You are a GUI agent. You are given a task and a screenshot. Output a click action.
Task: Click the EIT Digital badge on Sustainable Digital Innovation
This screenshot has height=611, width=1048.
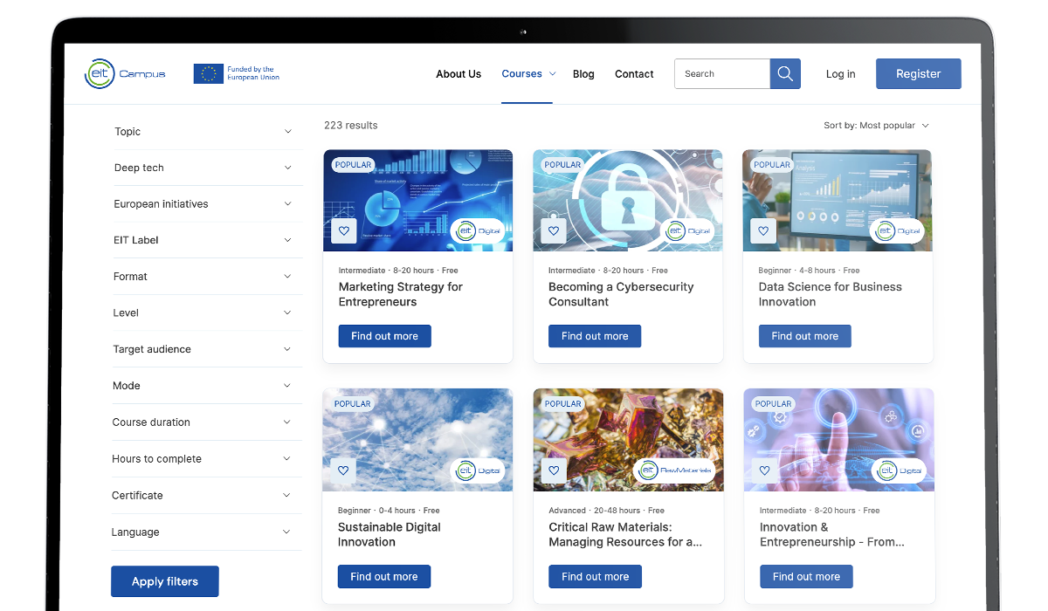tap(479, 470)
